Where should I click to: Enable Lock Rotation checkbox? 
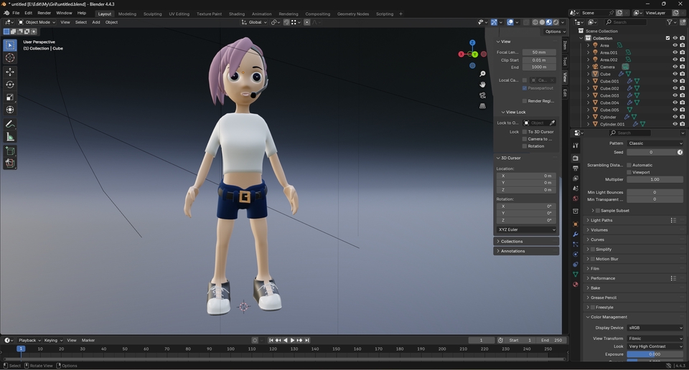[525, 146]
